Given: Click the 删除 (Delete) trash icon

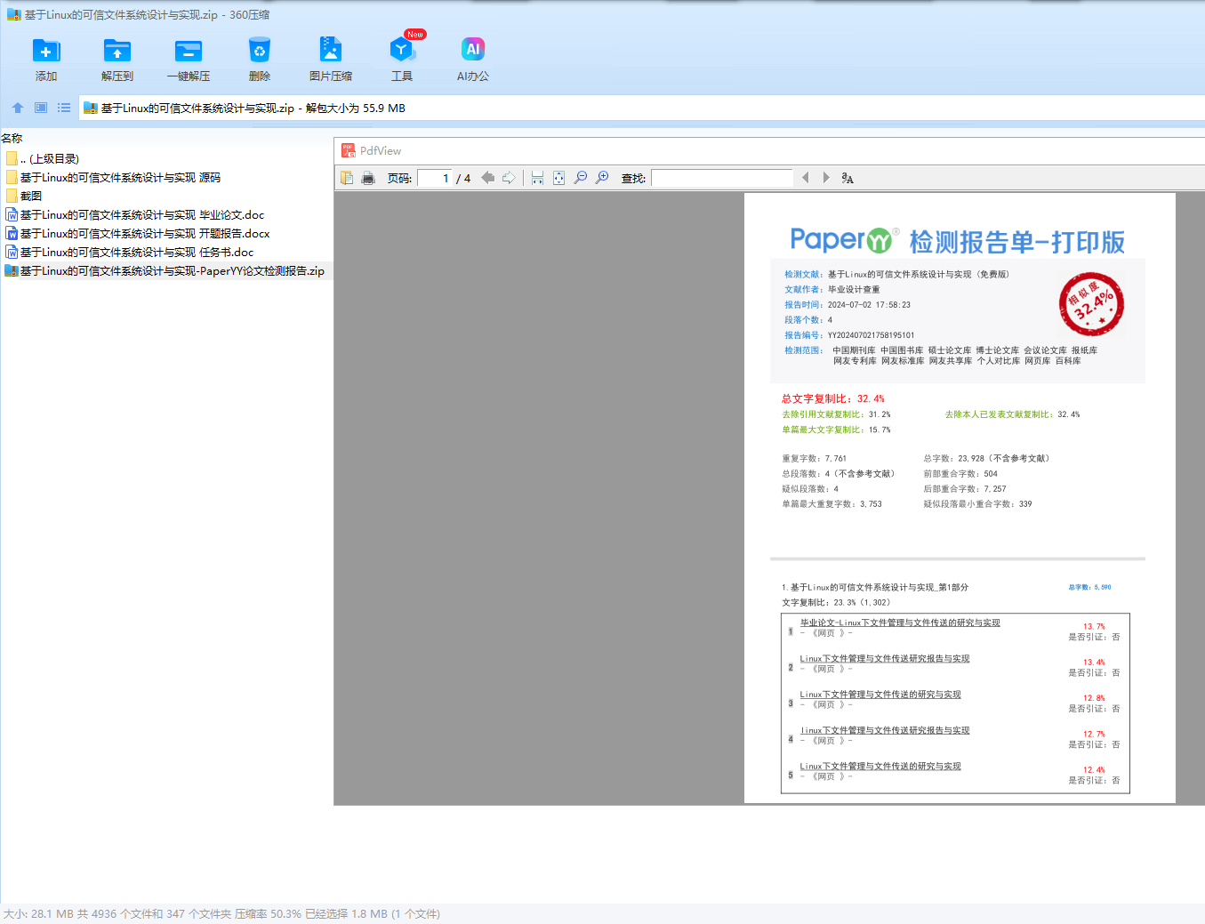Looking at the screenshot, I should pyautogui.click(x=260, y=50).
